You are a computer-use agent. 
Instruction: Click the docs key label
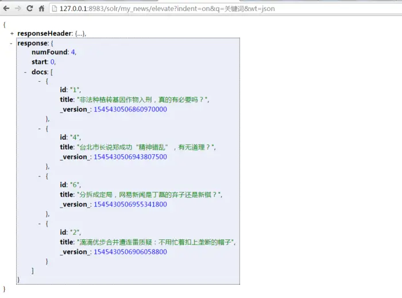click(39, 72)
